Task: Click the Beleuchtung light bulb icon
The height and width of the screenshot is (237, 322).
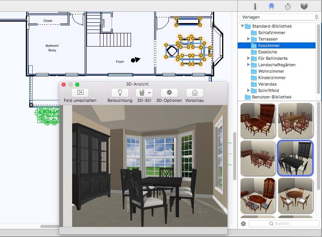Action: pyautogui.click(x=120, y=92)
